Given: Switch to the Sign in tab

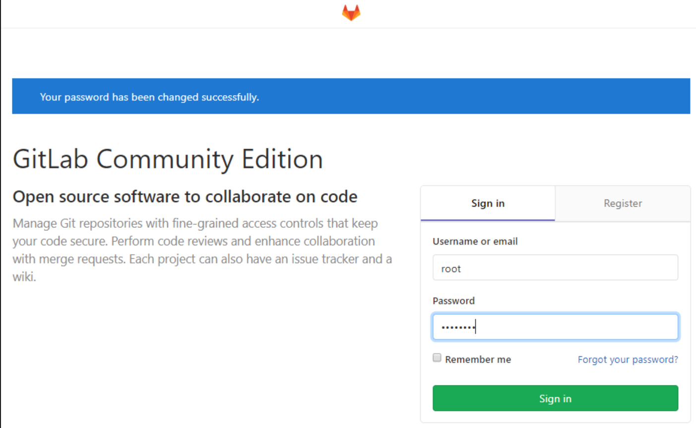Looking at the screenshot, I should pos(488,203).
